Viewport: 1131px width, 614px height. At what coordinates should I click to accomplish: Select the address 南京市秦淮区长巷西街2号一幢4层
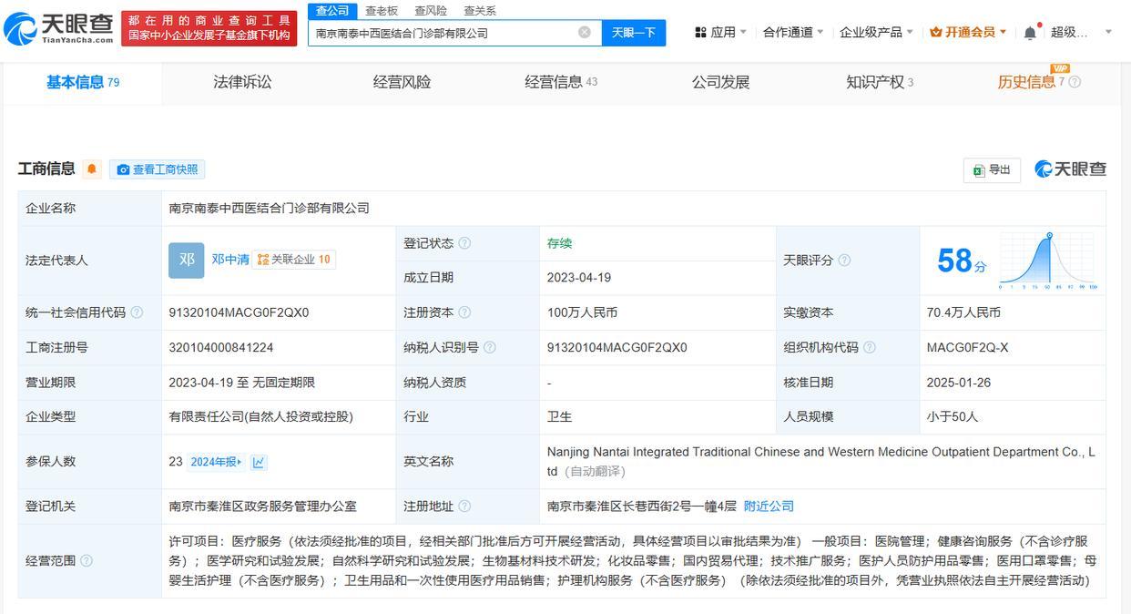click(x=641, y=507)
